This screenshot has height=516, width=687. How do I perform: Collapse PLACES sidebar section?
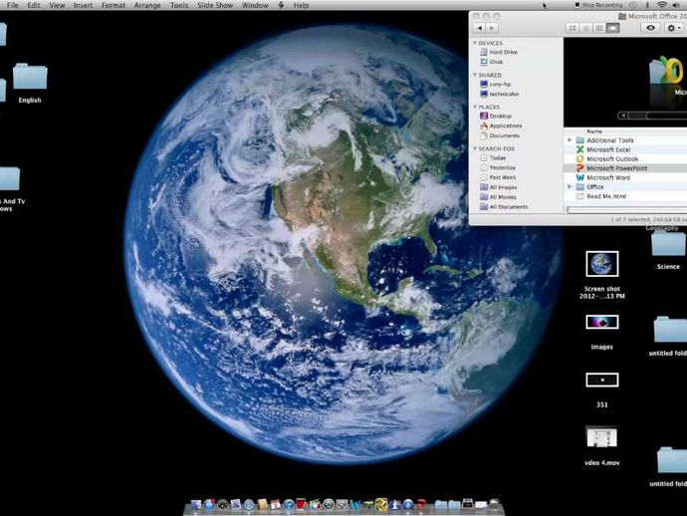coord(475,107)
